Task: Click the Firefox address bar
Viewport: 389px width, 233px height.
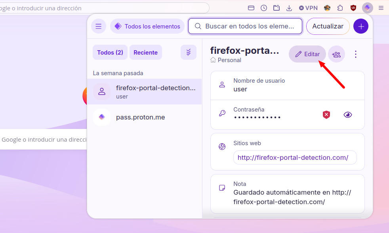Action: click(x=104, y=8)
